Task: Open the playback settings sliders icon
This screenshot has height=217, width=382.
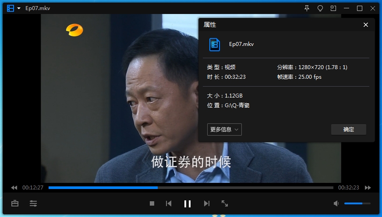Action: [33, 203]
